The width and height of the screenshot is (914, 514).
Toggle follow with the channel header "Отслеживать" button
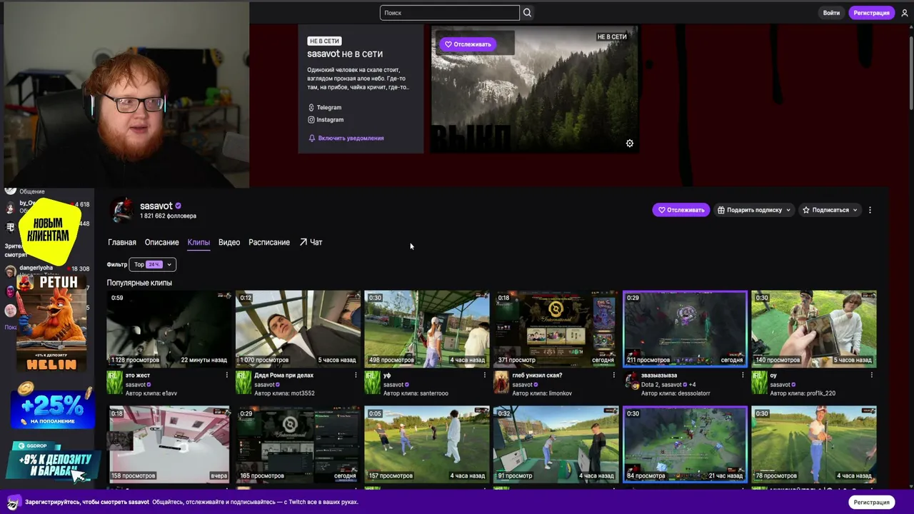681,210
